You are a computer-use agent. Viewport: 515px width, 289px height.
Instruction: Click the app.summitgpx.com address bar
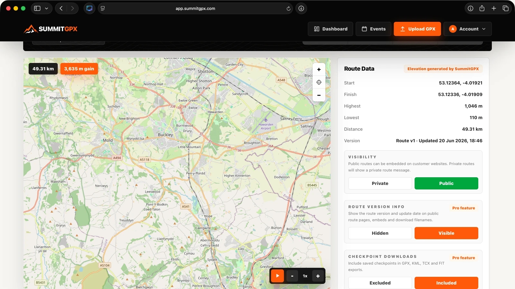click(195, 8)
